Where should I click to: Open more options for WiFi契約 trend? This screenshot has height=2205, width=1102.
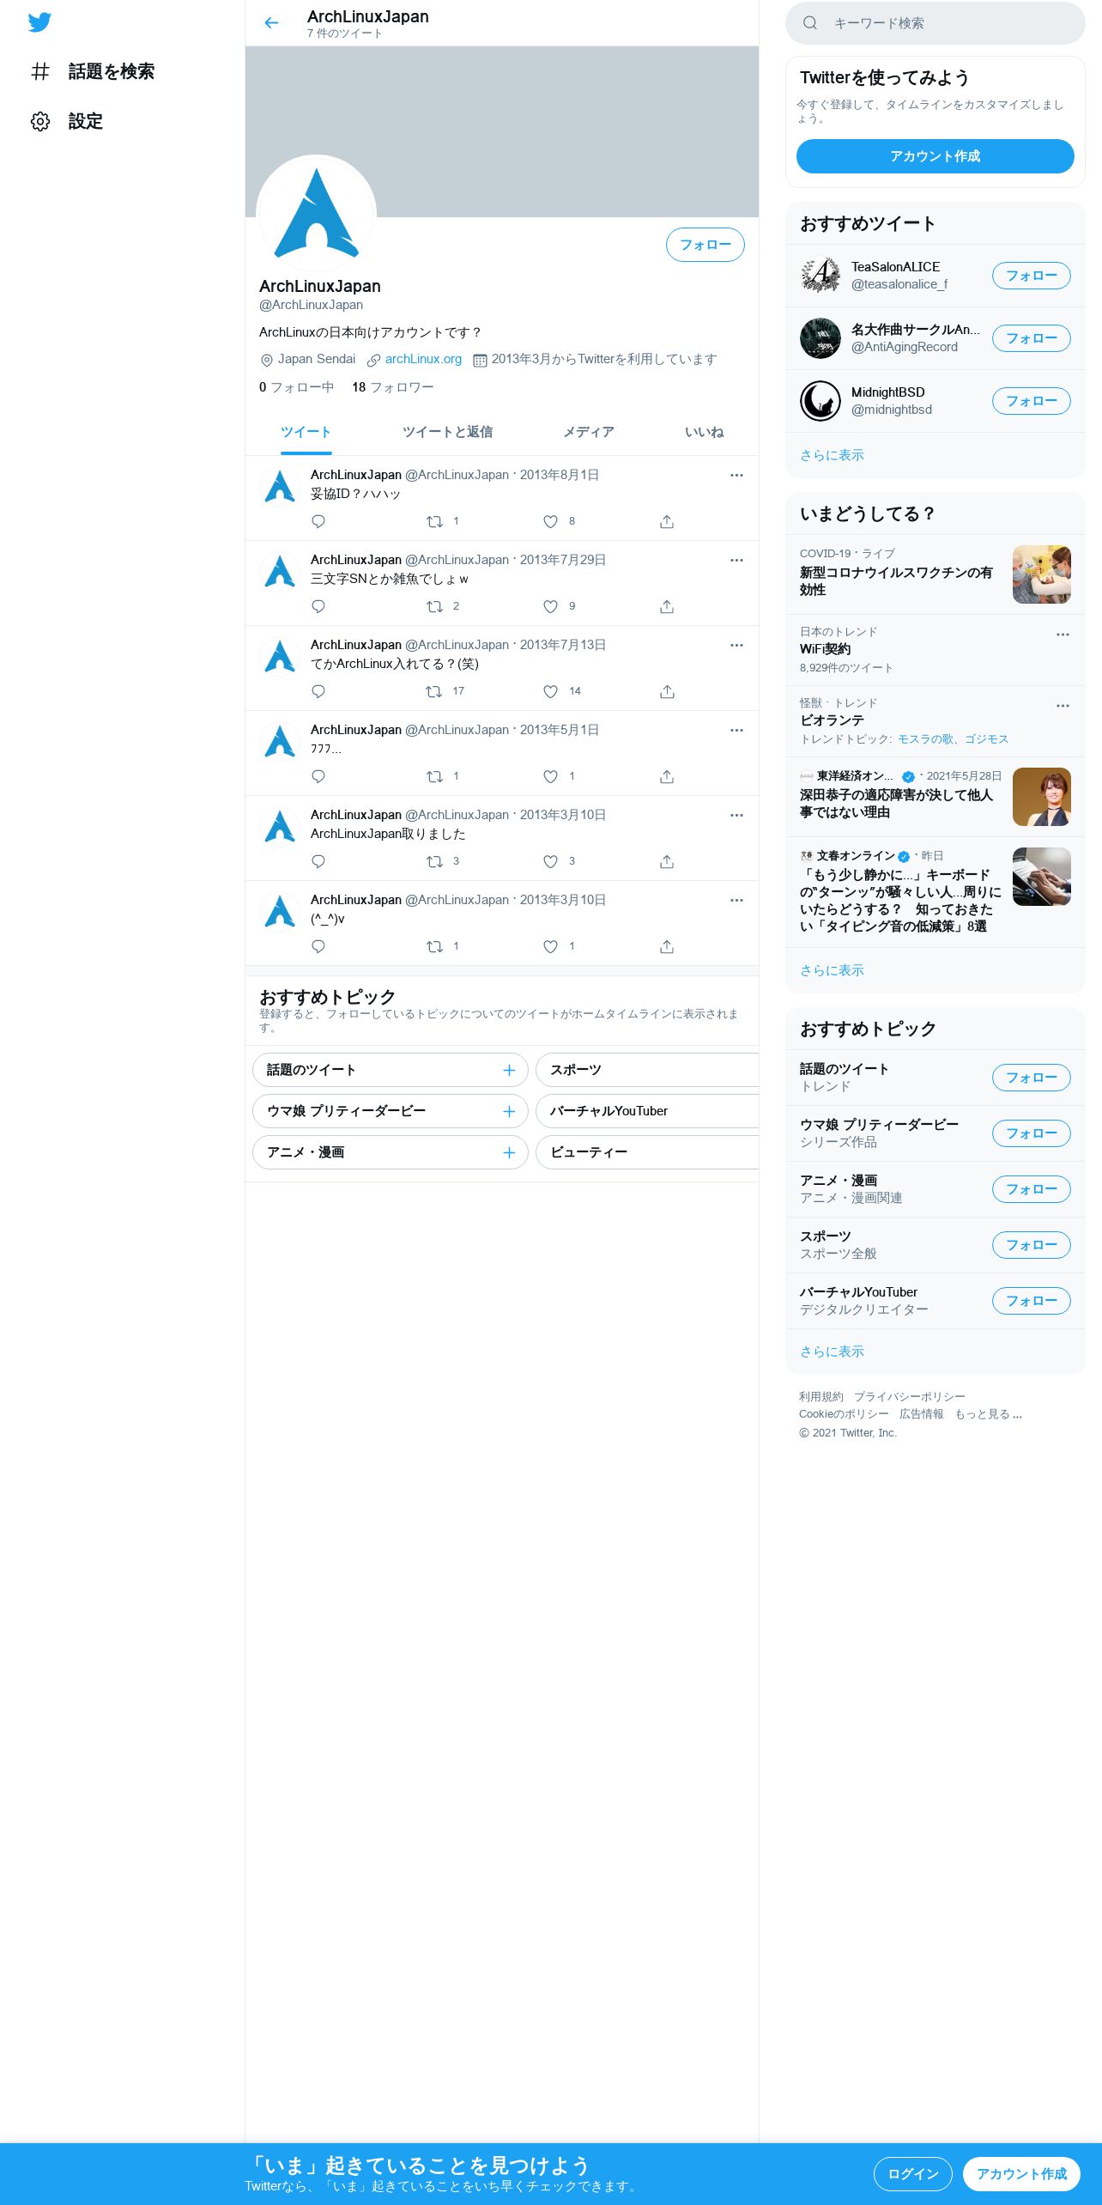[1063, 635]
